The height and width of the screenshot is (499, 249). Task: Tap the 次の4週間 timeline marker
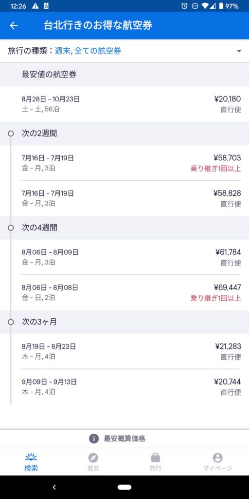pos(11,228)
